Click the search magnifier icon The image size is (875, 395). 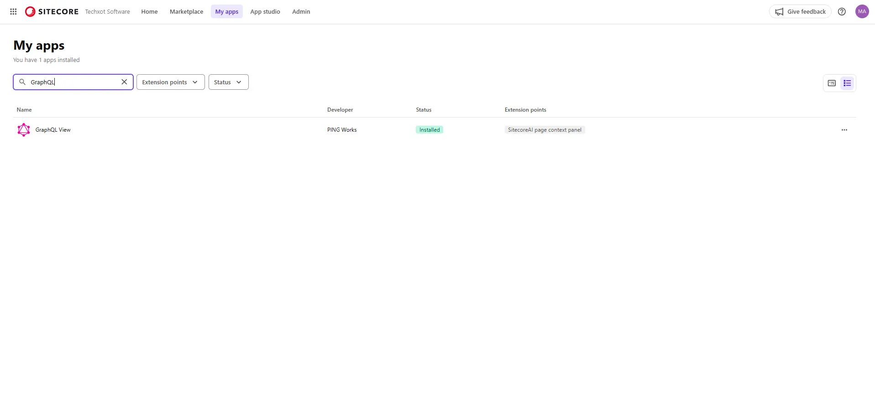[x=22, y=82]
